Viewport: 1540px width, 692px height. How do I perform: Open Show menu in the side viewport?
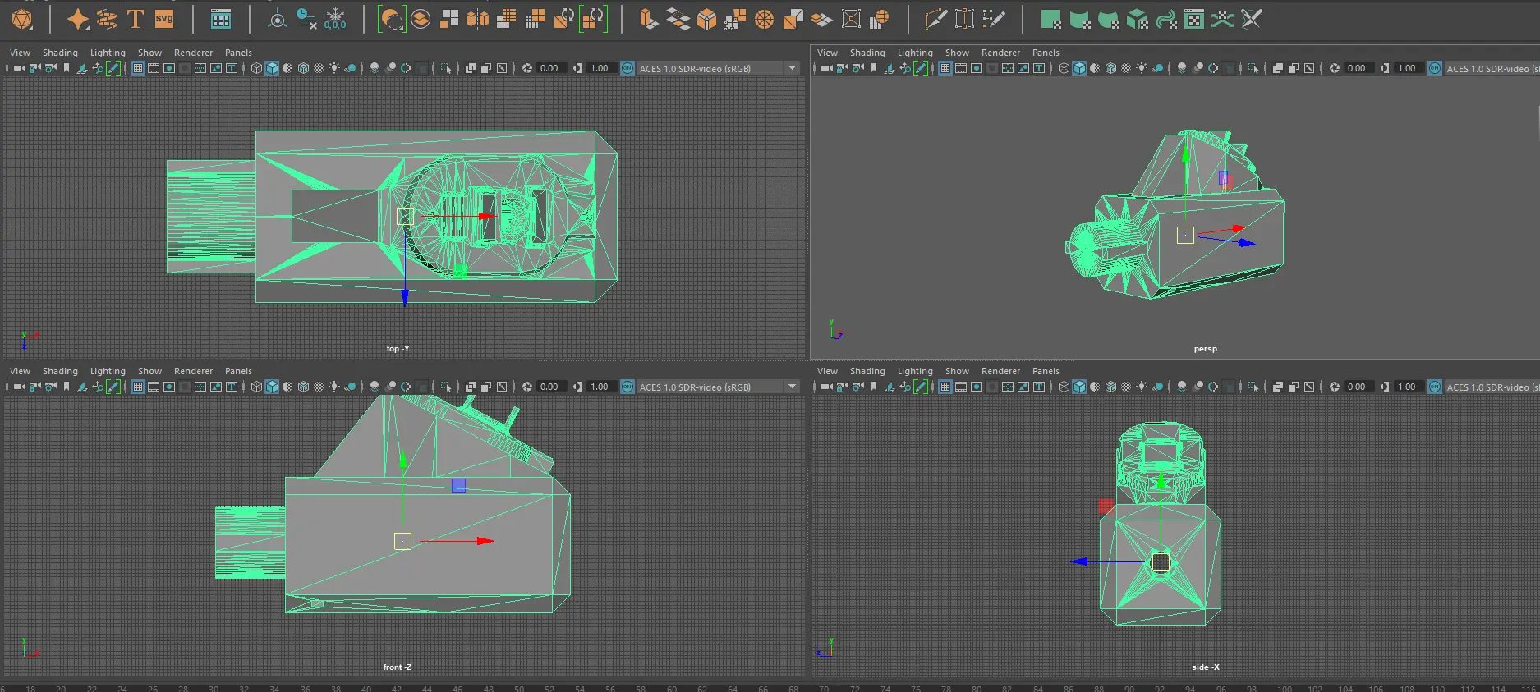pos(957,371)
